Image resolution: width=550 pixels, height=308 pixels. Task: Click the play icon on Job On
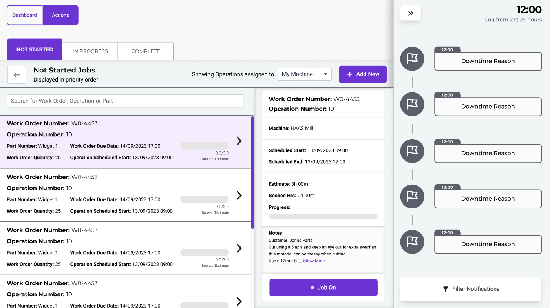coord(313,288)
